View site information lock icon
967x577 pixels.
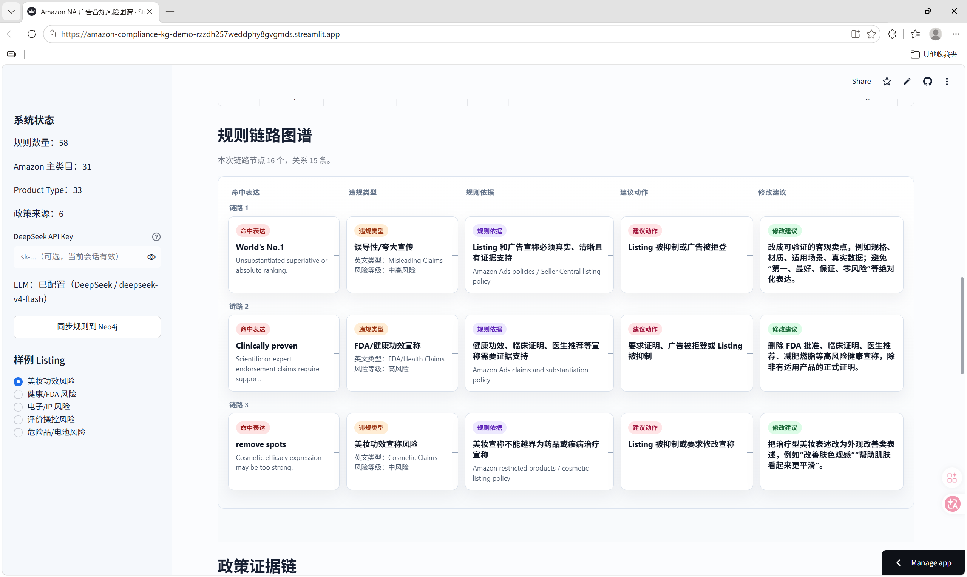click(x=52, y=34)
